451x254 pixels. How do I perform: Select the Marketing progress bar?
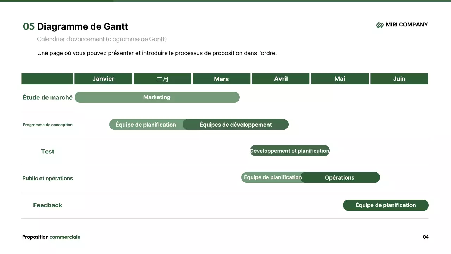pyautogui.click(x=157, y=97)
